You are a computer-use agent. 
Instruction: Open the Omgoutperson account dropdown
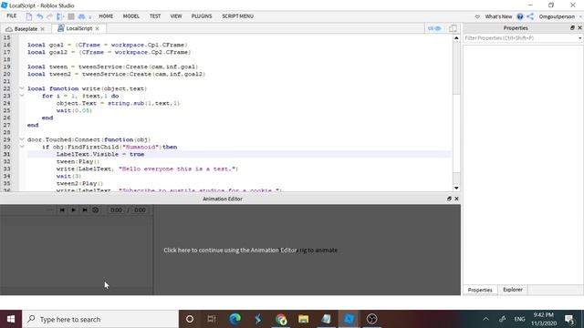point(559,16)
